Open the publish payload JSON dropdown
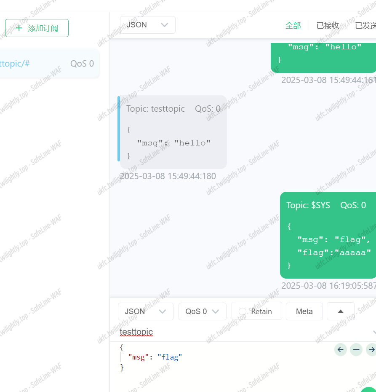The height and width of the screenshot is (392, 376). click(145, 311)
